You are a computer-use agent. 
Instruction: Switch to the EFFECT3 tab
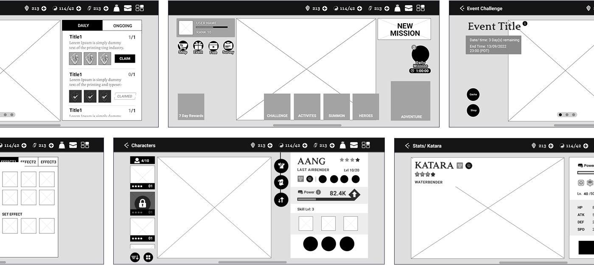coord(48,162)
